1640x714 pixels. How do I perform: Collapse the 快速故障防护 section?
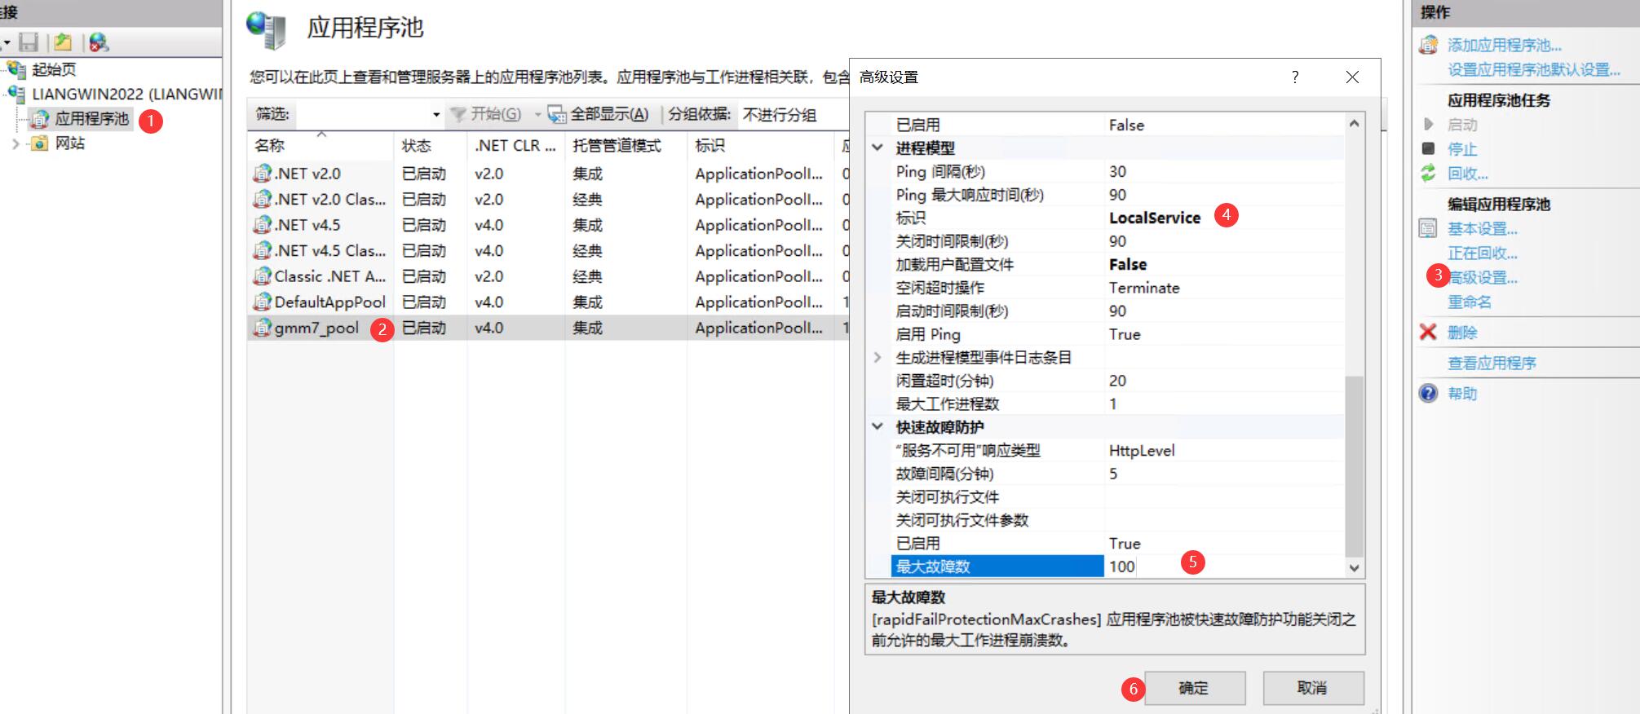click(x=877, y=426)
